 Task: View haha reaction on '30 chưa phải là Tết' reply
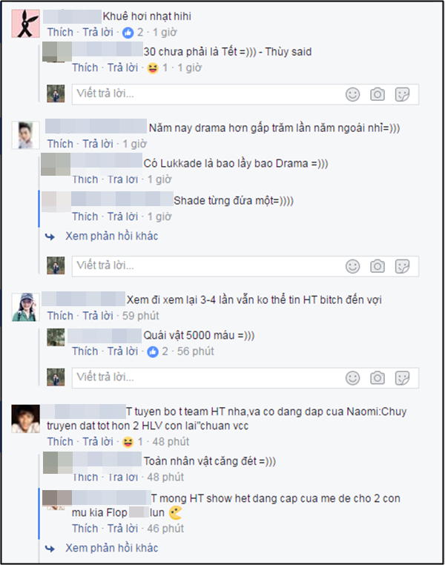tap(157, 67)
